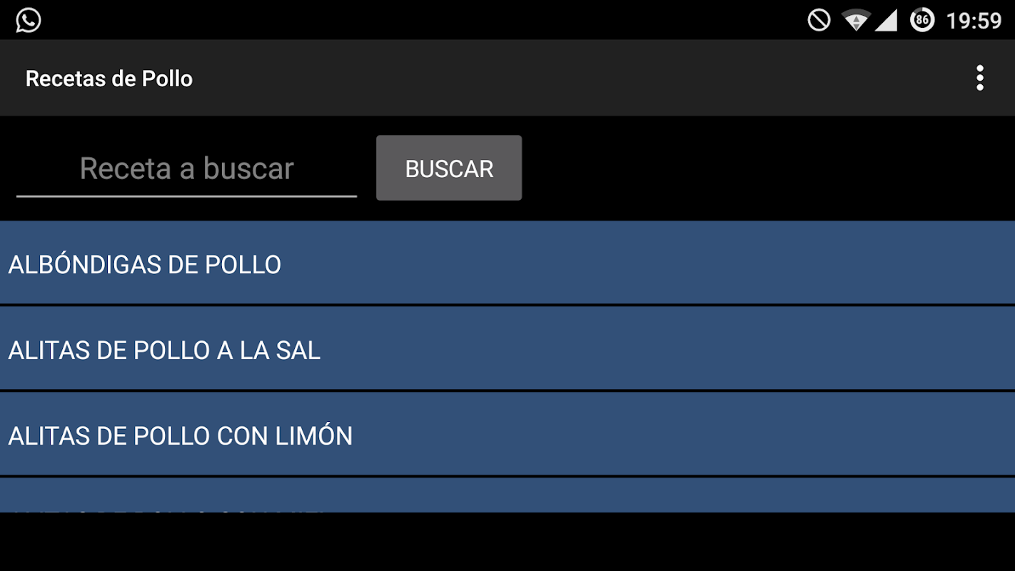Open the three-dot overflow menu

tap(979, 78)
